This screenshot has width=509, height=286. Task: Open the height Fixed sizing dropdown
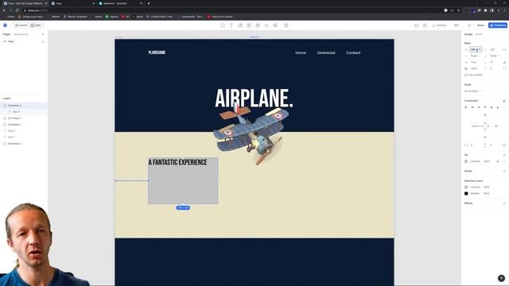(495, 56)
